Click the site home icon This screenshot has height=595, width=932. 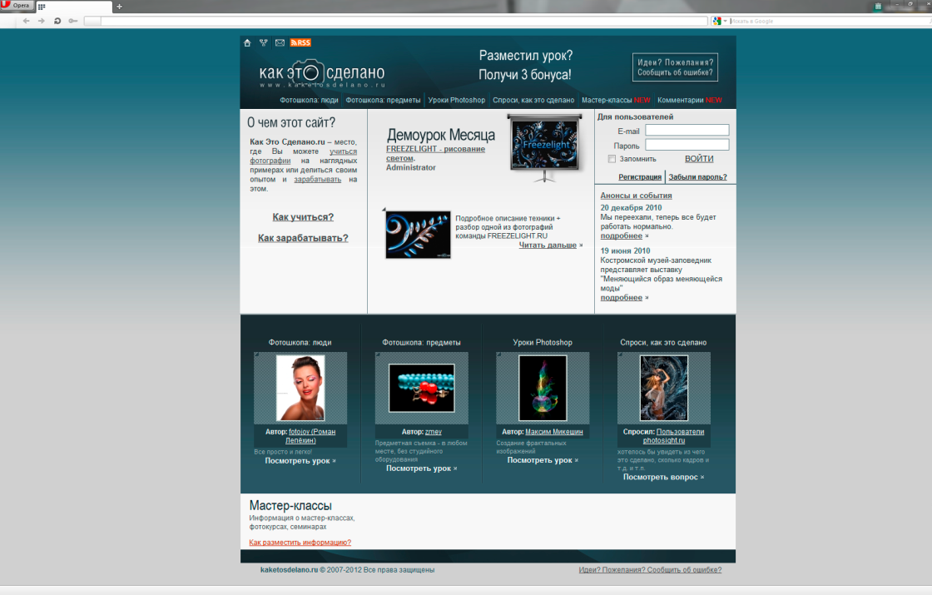[x=247, y=42]
